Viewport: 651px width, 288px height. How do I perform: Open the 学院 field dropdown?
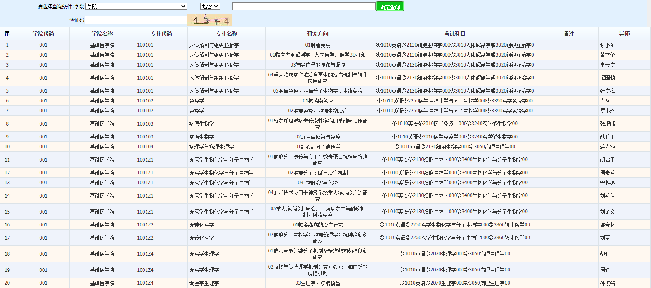(x=137, y=6)
